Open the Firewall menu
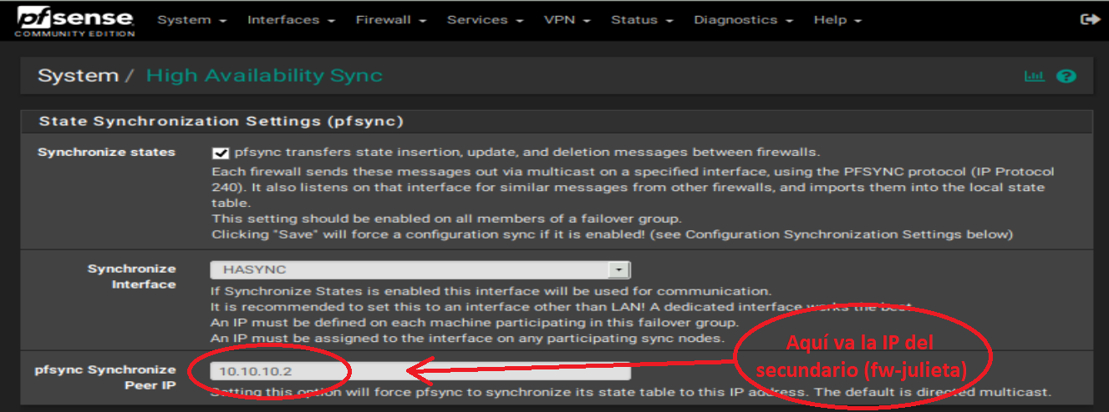The image size is (1109, 412). 390,19
